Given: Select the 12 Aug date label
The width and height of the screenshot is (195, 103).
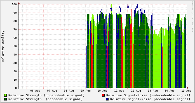Looking at the screenshot, I should click(x=136, y=91).
